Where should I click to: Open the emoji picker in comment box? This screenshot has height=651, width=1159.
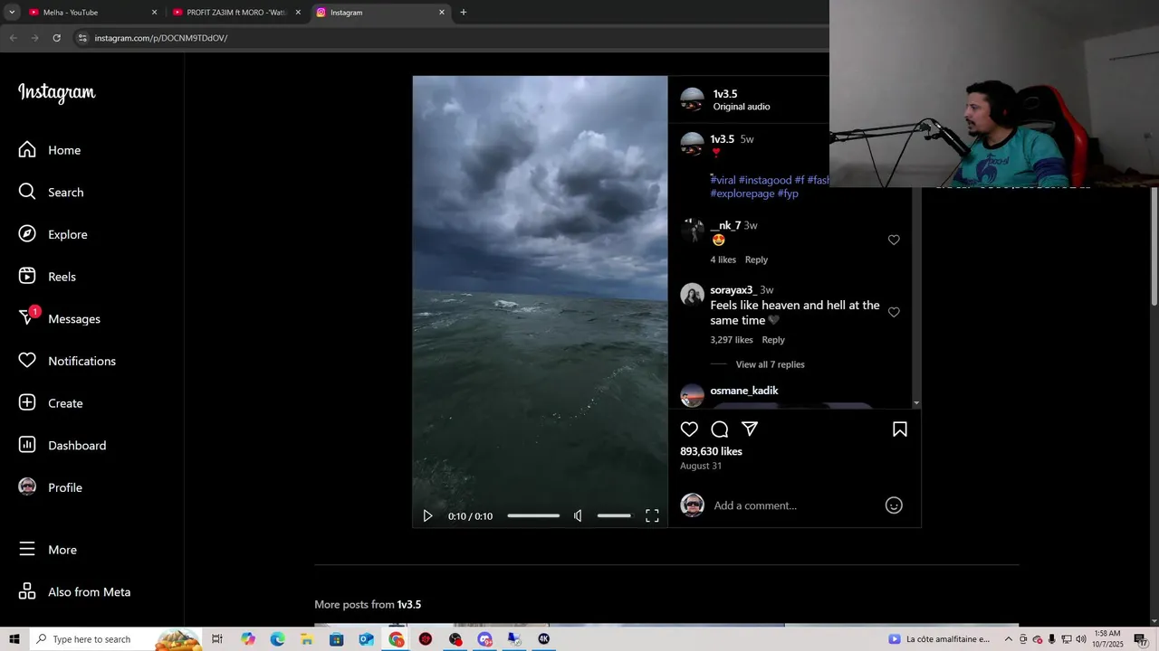(x=894, y=505)
